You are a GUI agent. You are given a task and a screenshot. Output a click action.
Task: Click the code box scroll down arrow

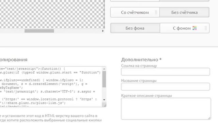[x=104, y=100]
